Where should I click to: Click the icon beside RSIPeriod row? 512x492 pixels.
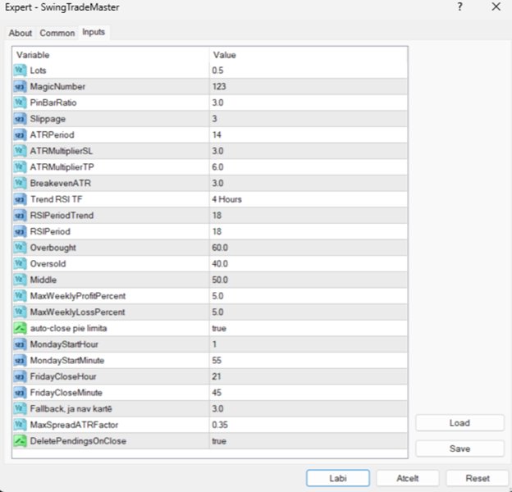(x=20, y=231)
